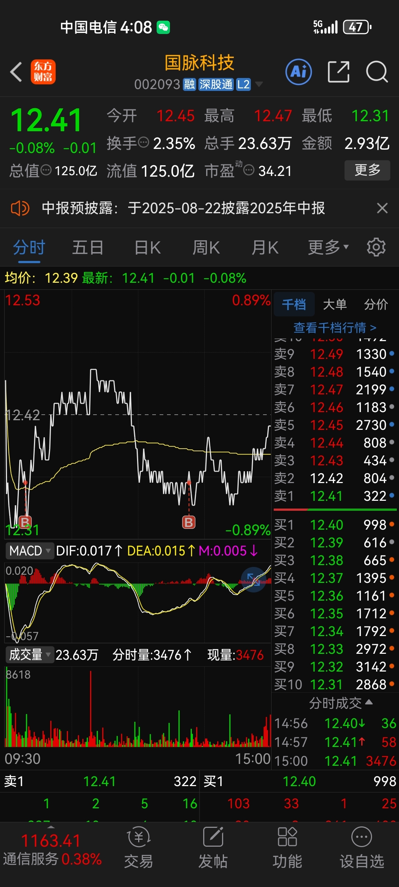Image resolution: width=399 pixels, height=887 pixels.
Task: Open the Ai assistant icon
Action: click(x=299, y=72)
